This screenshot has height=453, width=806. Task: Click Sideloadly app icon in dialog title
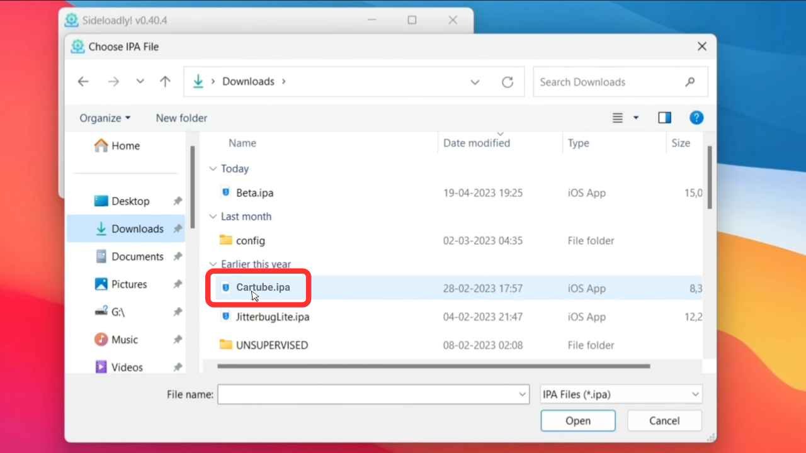(77, 47)
